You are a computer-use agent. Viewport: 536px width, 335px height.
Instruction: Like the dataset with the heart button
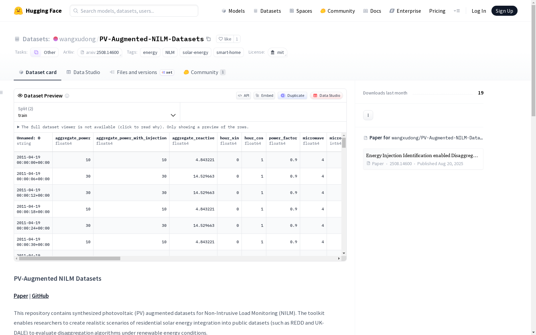[x=225, y=39]
